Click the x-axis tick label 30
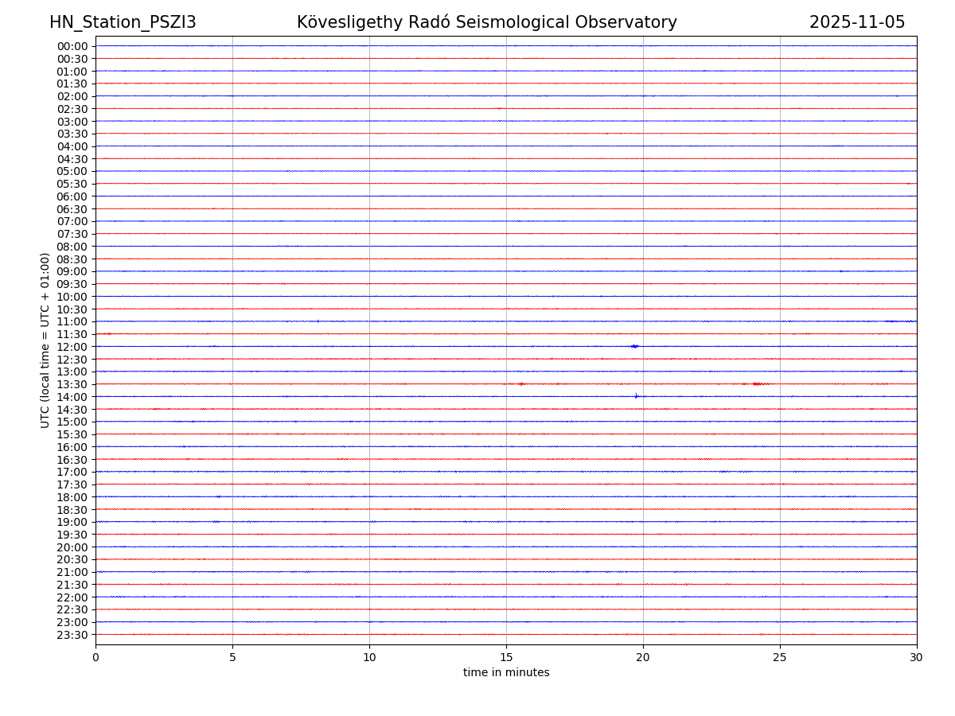955x716 pixels. [917, 657]
